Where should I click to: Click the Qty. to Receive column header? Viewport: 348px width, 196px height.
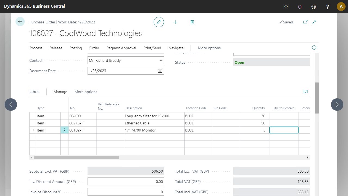click(283, 108)
